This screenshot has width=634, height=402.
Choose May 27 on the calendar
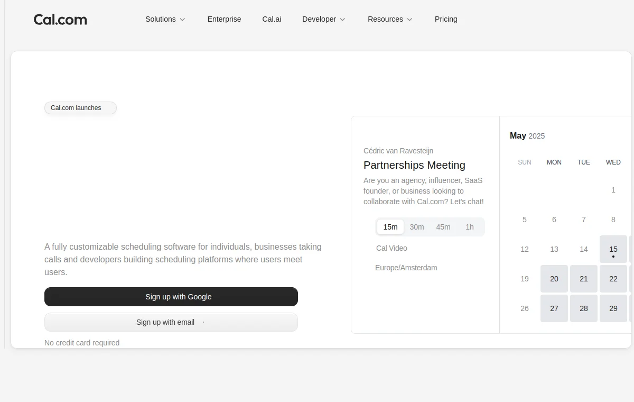click(x=554, y=308)
